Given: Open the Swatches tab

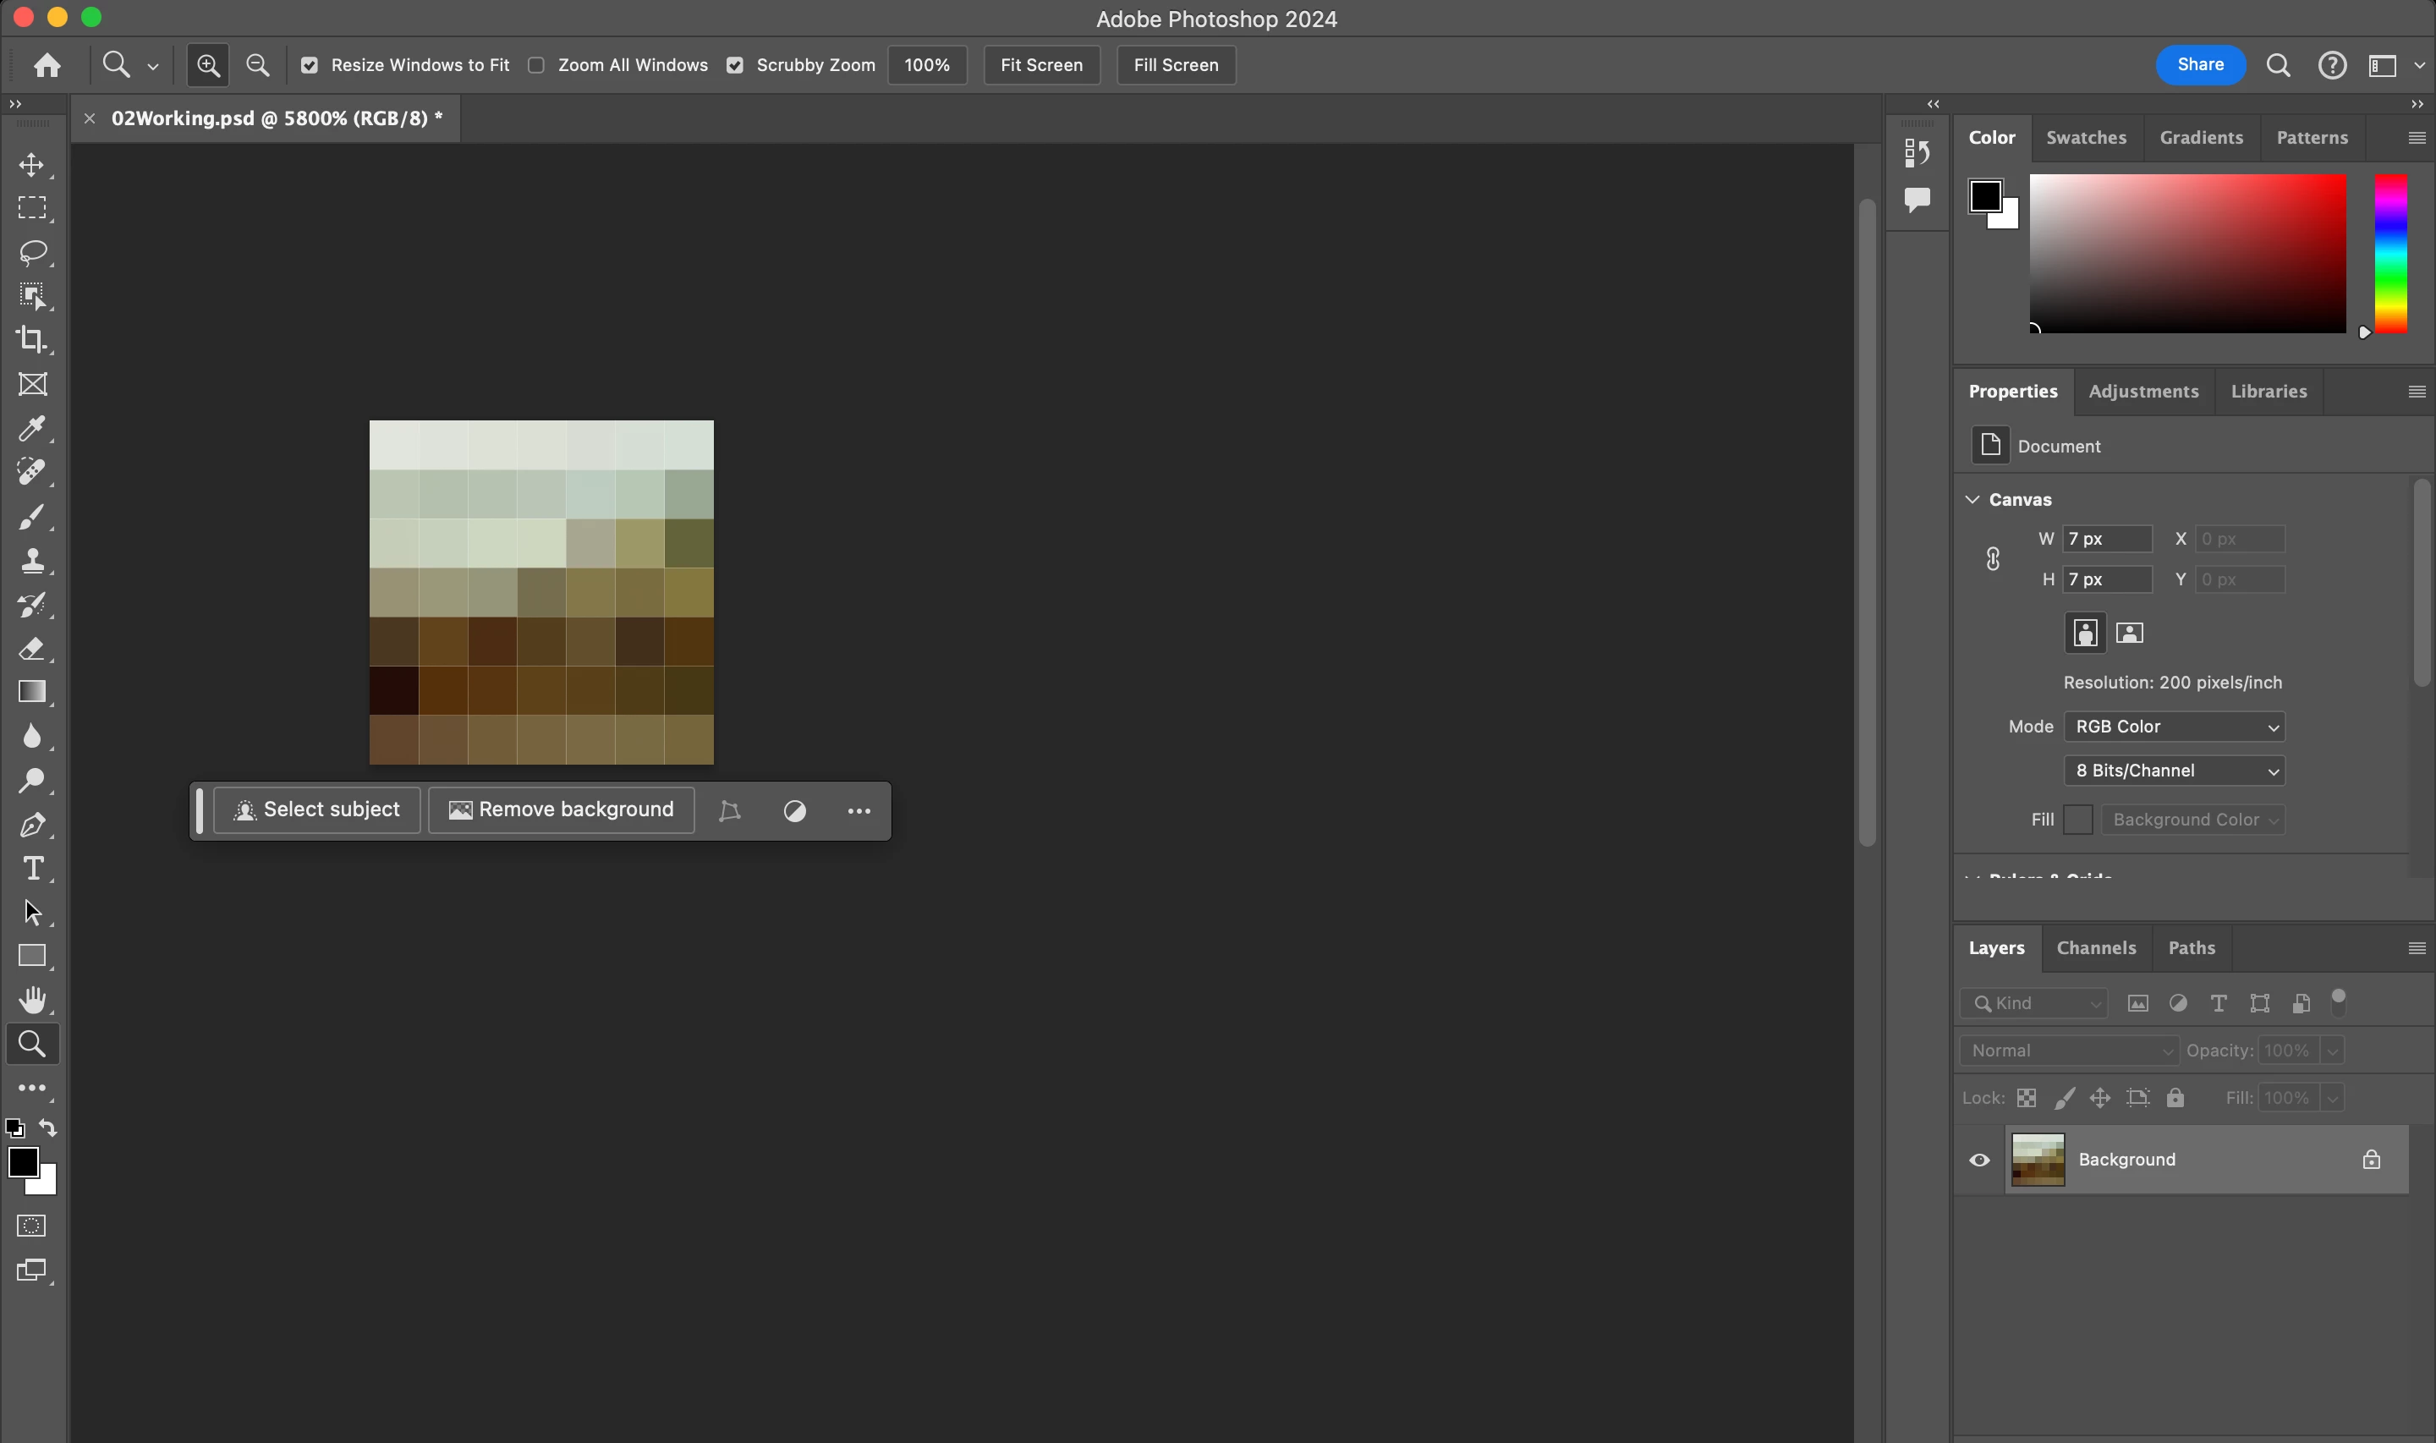Looking at the screenshot, I should click(2085, 137).
